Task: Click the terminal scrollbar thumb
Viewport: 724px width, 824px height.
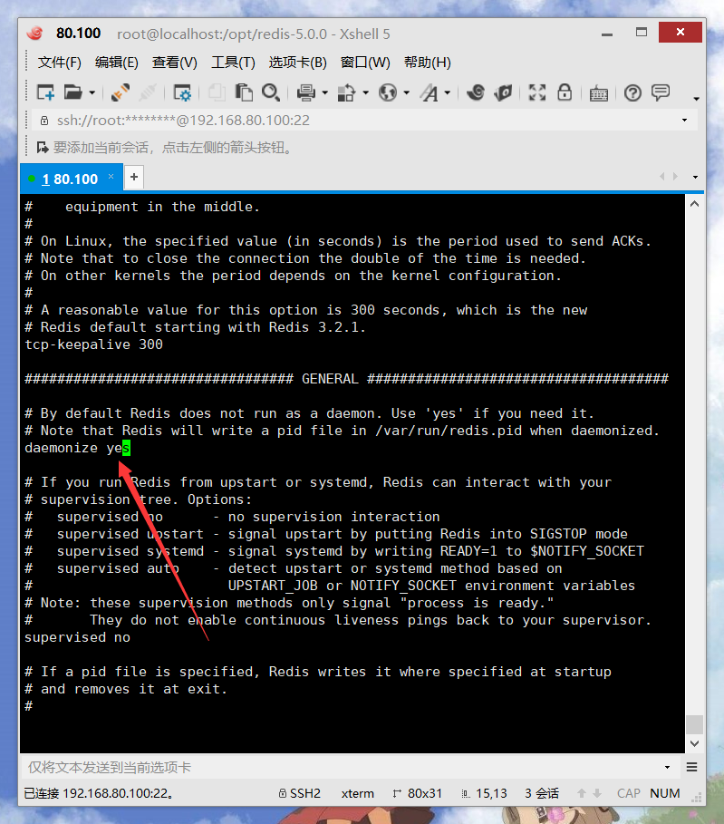Action: (695, 724)
